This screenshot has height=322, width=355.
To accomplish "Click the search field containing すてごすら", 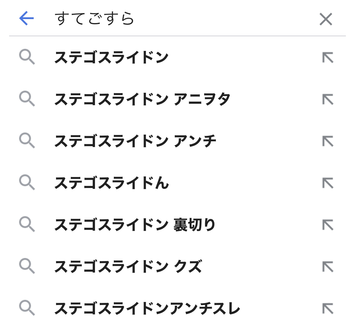I will pyautogui.click(x=182, y=19).
